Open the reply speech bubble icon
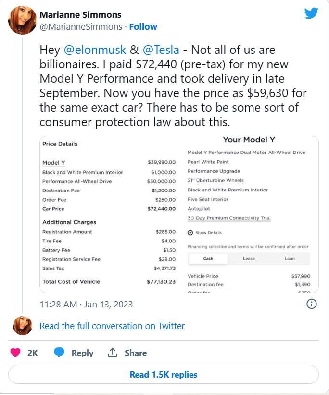This screenshot has width=329, height=395. pyautogui.click(x=59, y=353)
